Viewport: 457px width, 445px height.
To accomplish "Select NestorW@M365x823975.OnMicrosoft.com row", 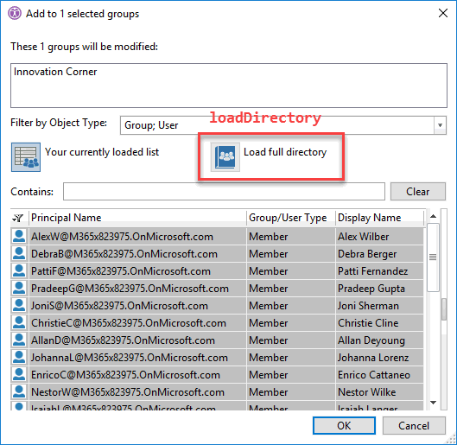I will pos(217,391).
